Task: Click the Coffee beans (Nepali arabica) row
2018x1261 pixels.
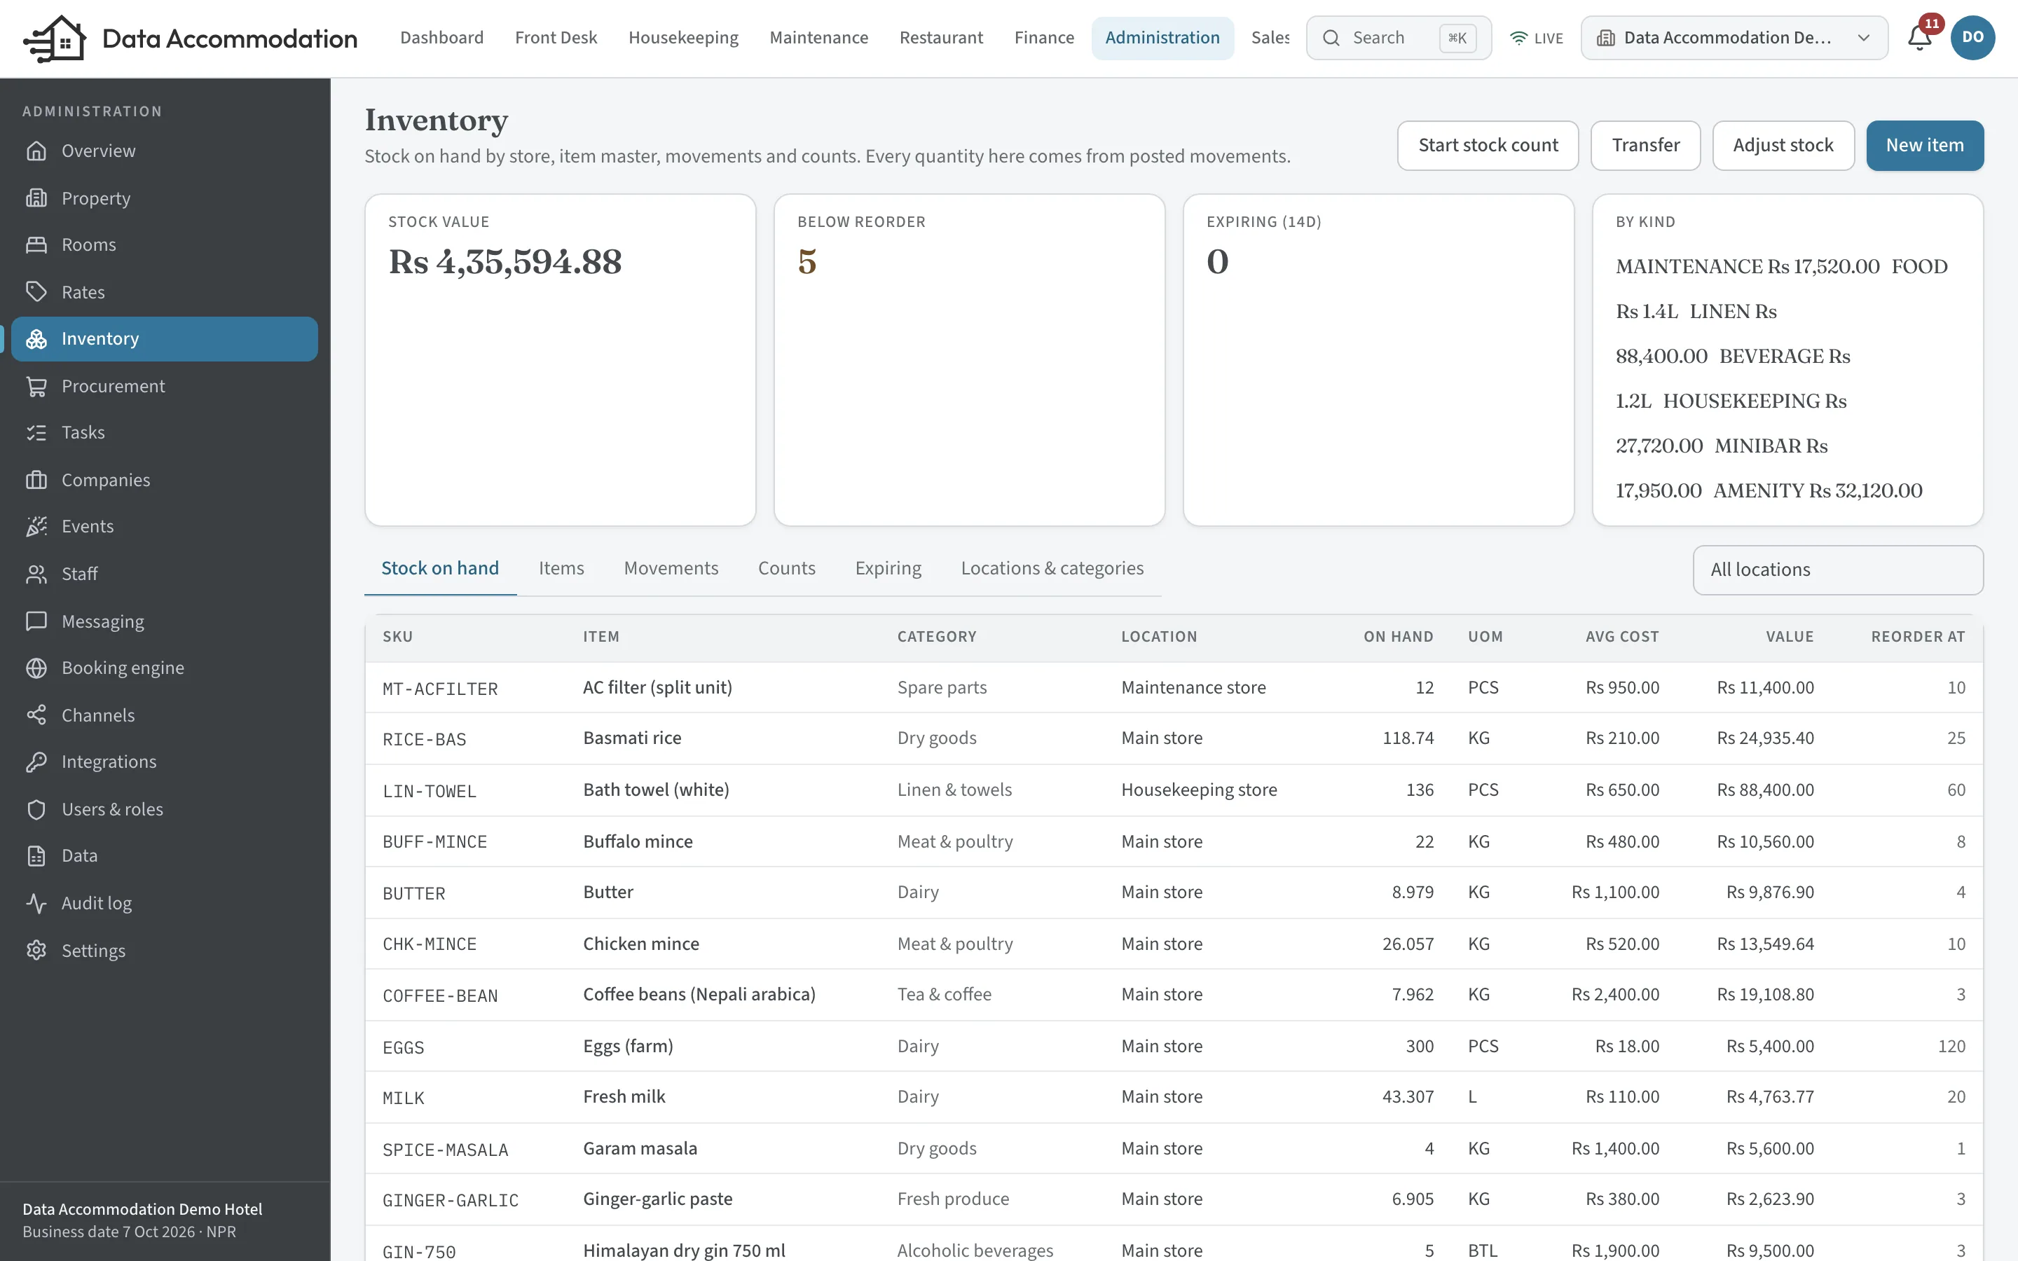Action: 1173,994
